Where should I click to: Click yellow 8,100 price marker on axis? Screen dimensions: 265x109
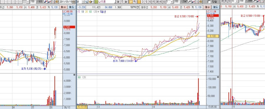coord(213,36)
